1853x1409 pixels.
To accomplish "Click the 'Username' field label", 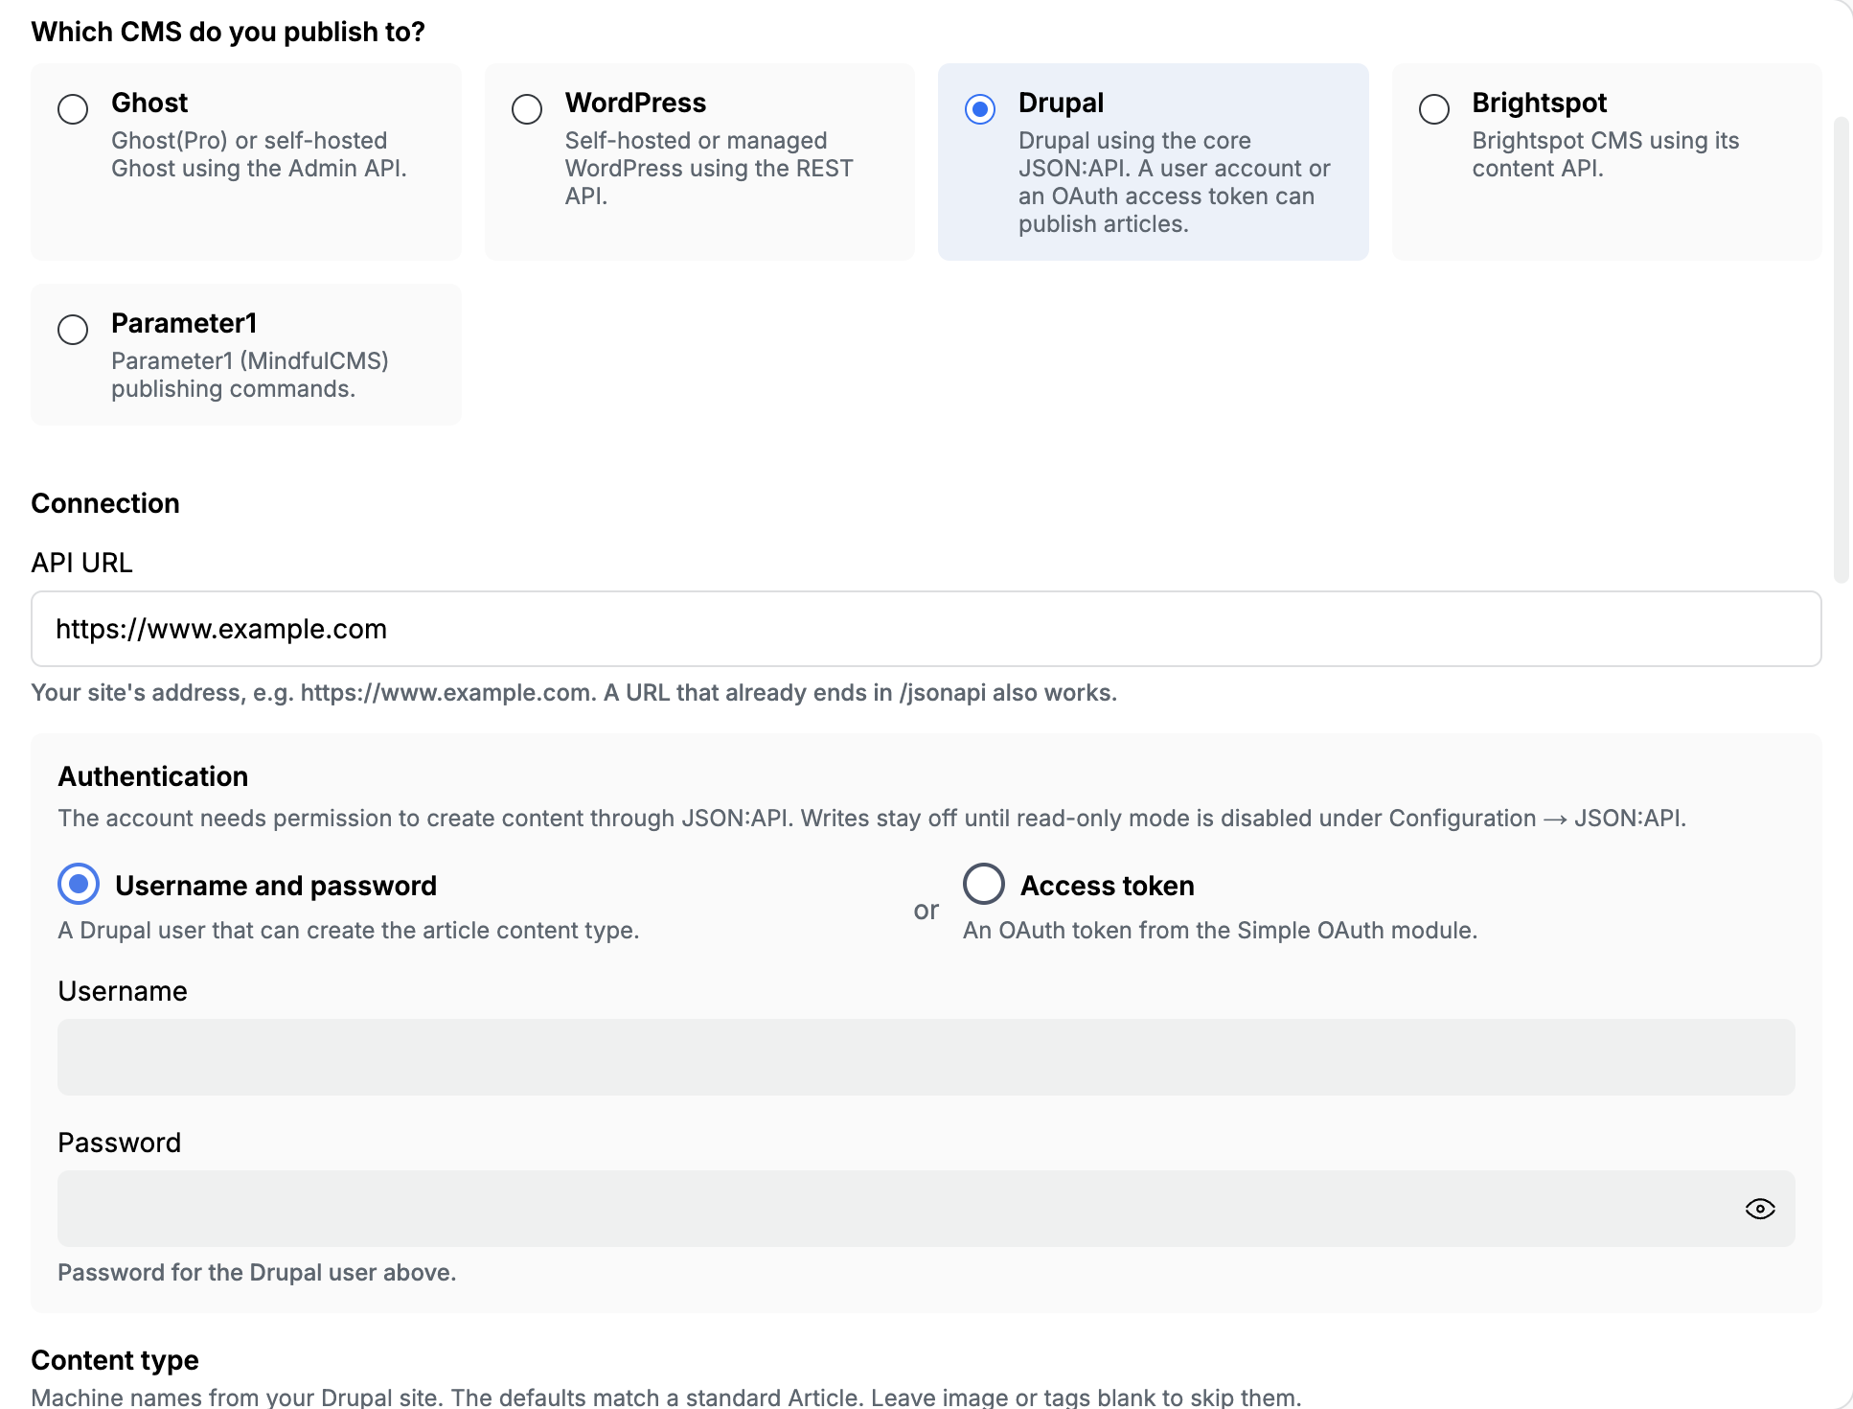I will [x=123, y=991].
